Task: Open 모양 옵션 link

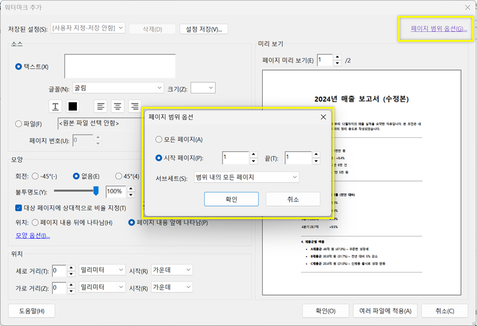Action: pyautogui.click(x=33, y=236)
